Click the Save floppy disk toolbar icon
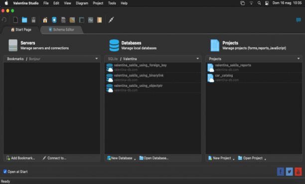This screenshot has width=305, height=184. pyautogui.click(x=34, y=20)
